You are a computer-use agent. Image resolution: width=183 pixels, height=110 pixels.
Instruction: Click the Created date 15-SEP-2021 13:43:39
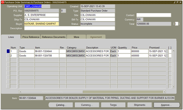tap(98, 6)
